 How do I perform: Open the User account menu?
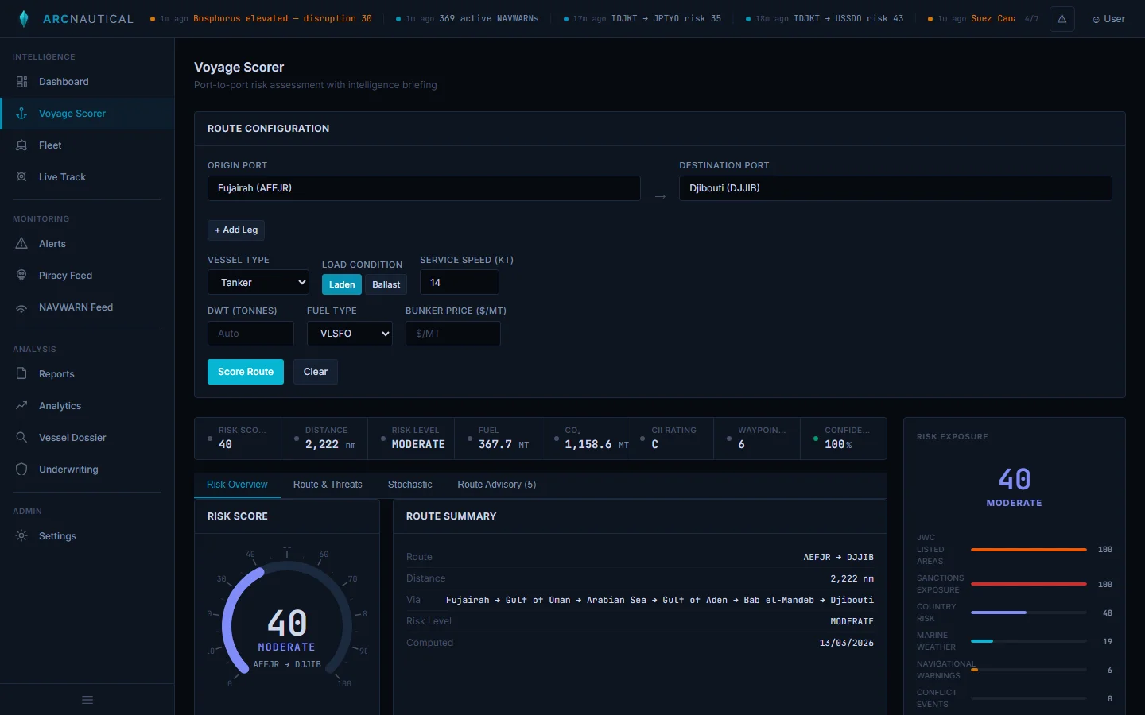[1108, 19]
